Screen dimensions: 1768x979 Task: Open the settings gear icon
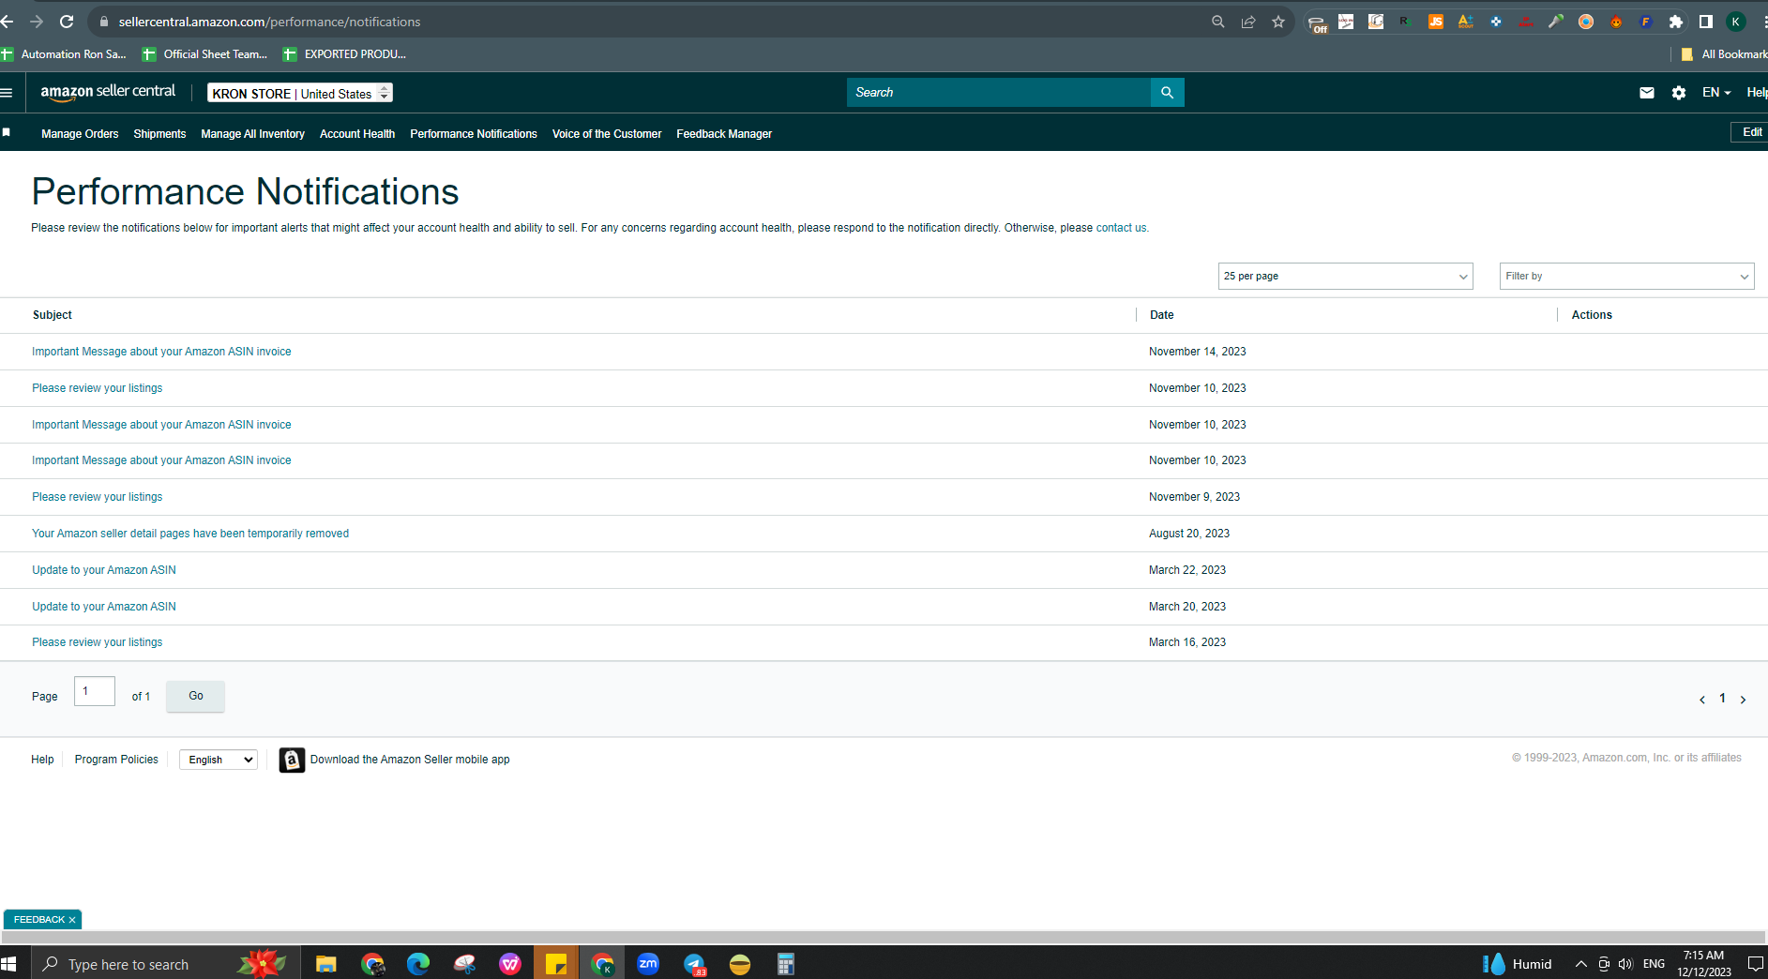point(1679,93)
